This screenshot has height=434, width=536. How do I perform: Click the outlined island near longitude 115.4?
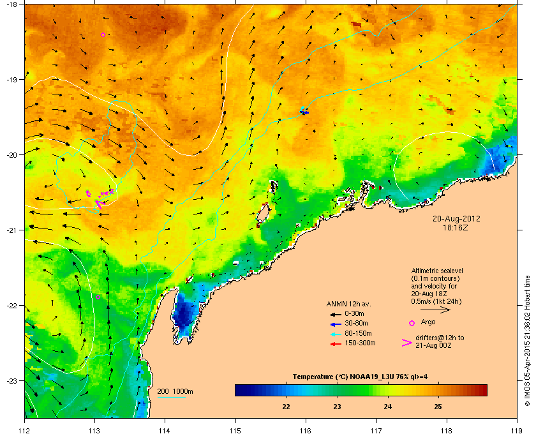[263, 213]
